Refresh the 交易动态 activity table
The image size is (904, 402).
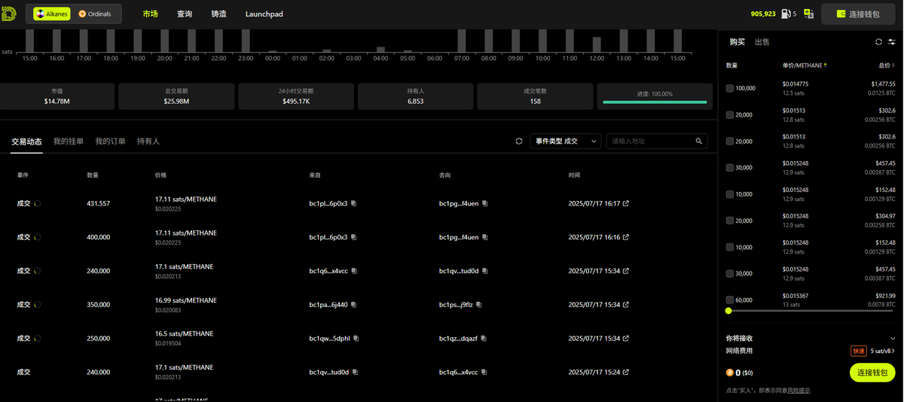pyautogui.click(x=519, y=141)
